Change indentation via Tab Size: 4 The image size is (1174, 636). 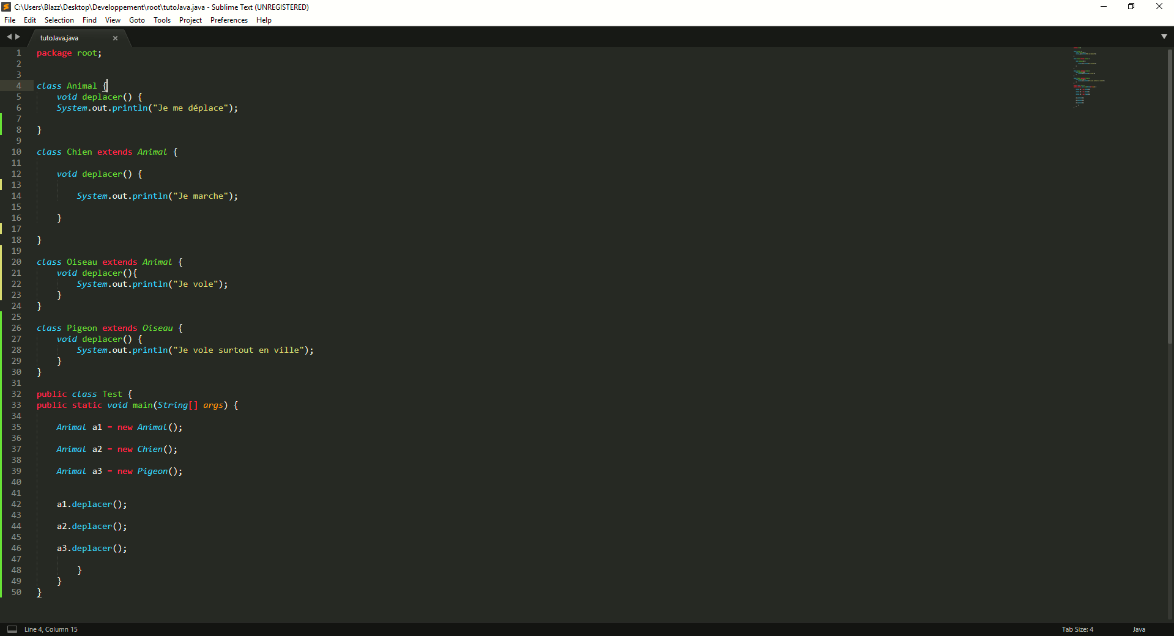(x=1077, y=629)
